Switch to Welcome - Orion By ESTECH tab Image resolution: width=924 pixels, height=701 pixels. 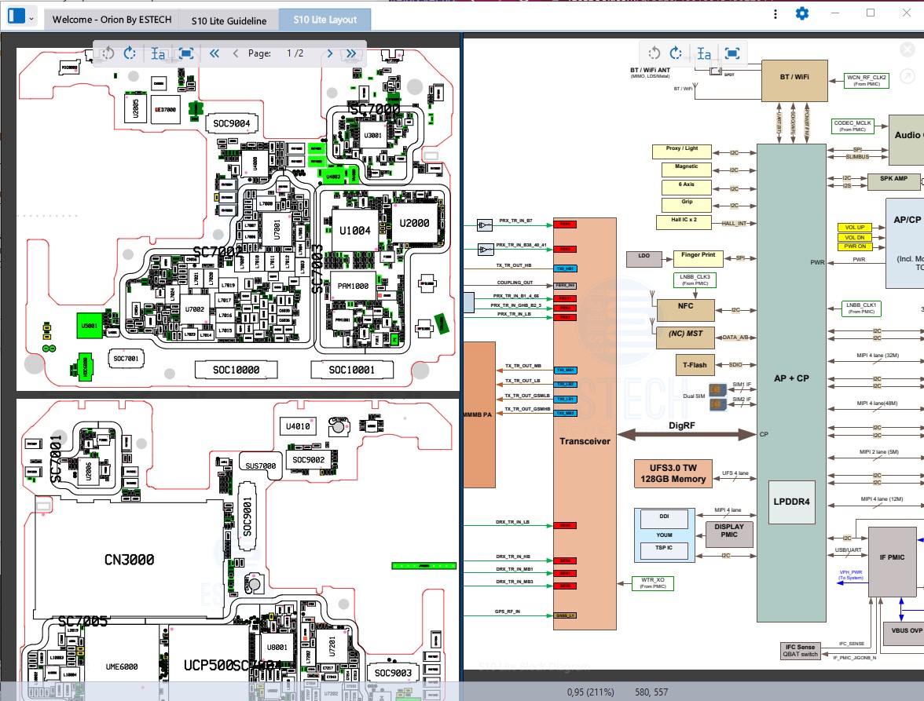(112, 20)
